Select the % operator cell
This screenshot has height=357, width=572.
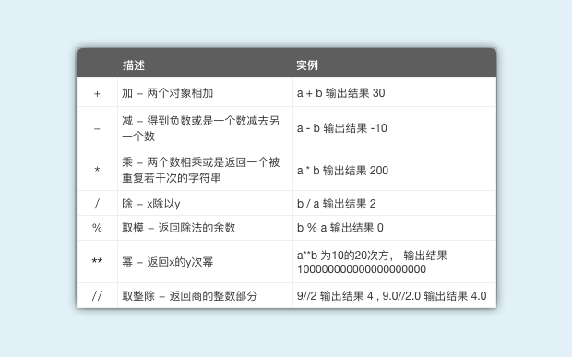click(x=97, y=228)
